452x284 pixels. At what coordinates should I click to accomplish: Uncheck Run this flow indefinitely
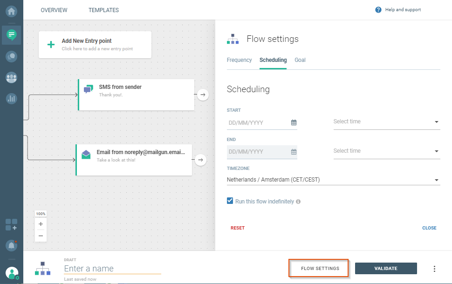(x=230, y=201)
